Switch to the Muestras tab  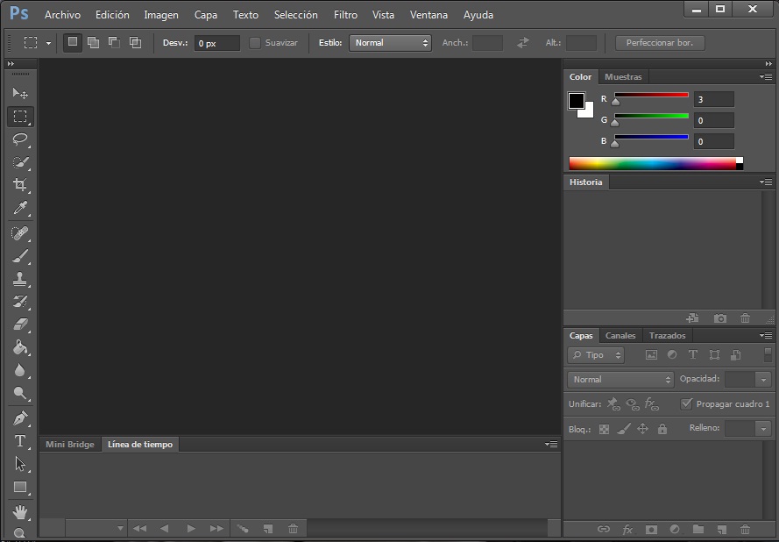(x=623, y=76)
